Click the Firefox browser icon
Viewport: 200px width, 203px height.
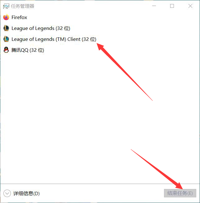6,17
